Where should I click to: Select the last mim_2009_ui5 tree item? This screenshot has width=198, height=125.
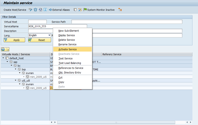(x=38, y=88)
